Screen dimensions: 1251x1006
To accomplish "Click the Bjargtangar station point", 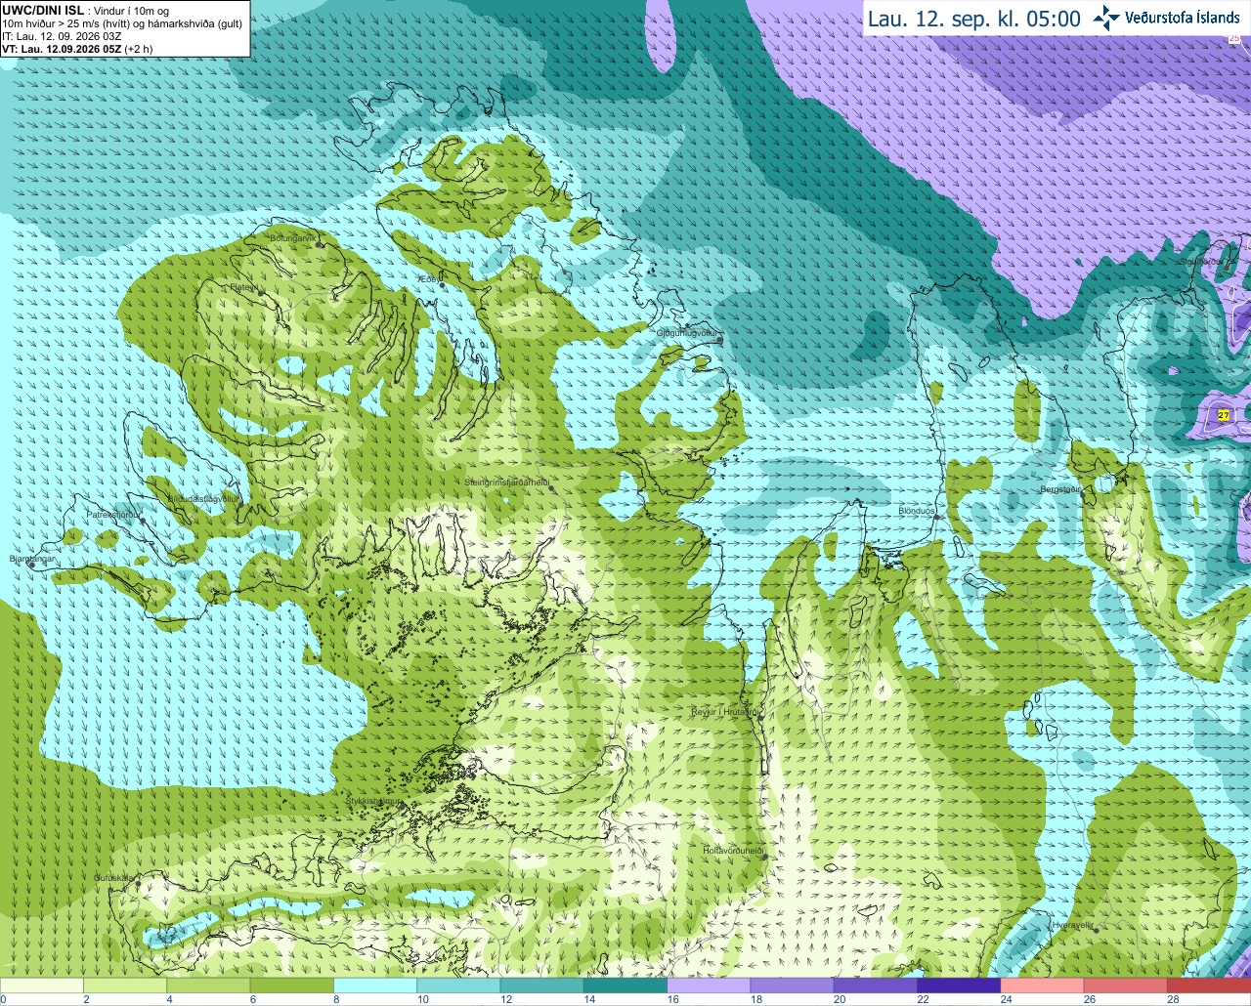I will pos(31,566).
